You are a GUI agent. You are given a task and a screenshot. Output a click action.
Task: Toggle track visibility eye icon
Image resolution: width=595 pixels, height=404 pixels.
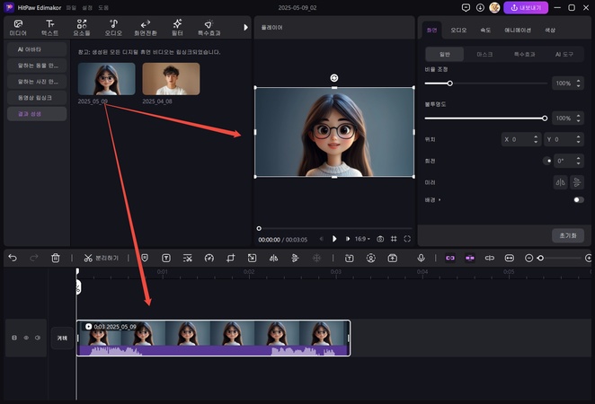click(x=25, y=338)
